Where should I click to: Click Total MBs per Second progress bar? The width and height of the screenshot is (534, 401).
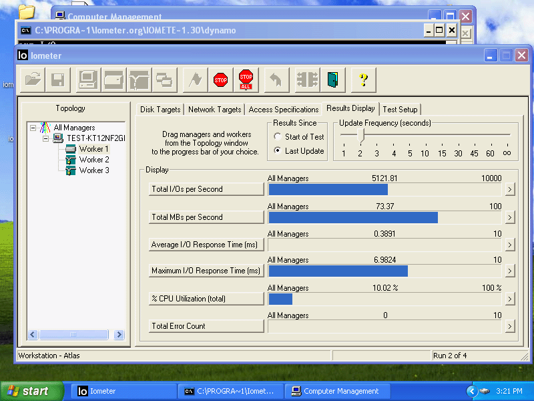pos(385,218)
